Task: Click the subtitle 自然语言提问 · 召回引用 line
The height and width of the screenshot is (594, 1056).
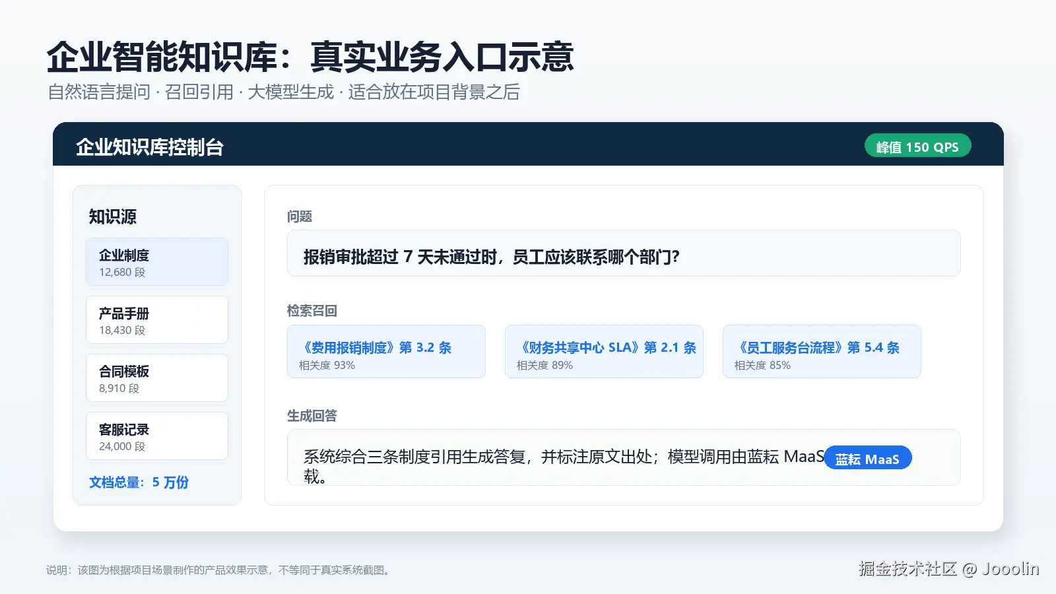Action: click(x=284, y=92)
